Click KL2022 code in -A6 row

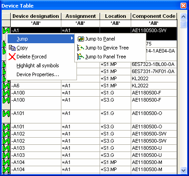point(140,86)
